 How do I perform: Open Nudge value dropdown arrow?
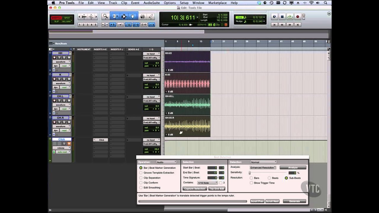click(264, 21)
